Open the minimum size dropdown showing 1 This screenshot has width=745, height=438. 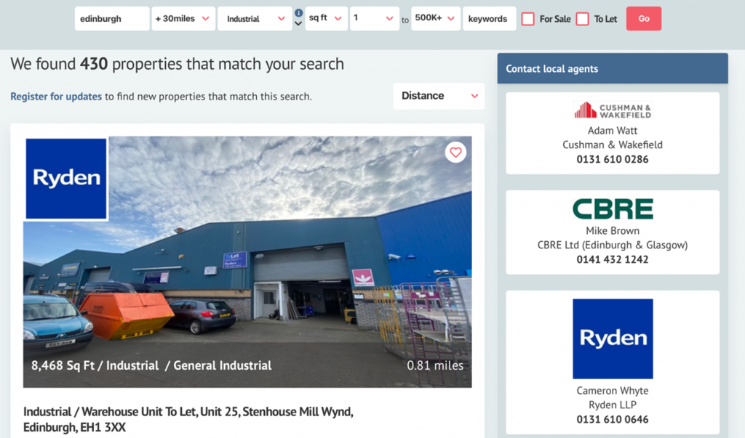coord(375,18)
